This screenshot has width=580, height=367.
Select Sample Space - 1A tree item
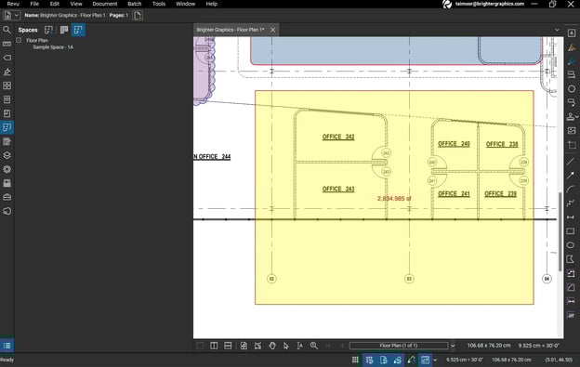[x=53, y=47]
